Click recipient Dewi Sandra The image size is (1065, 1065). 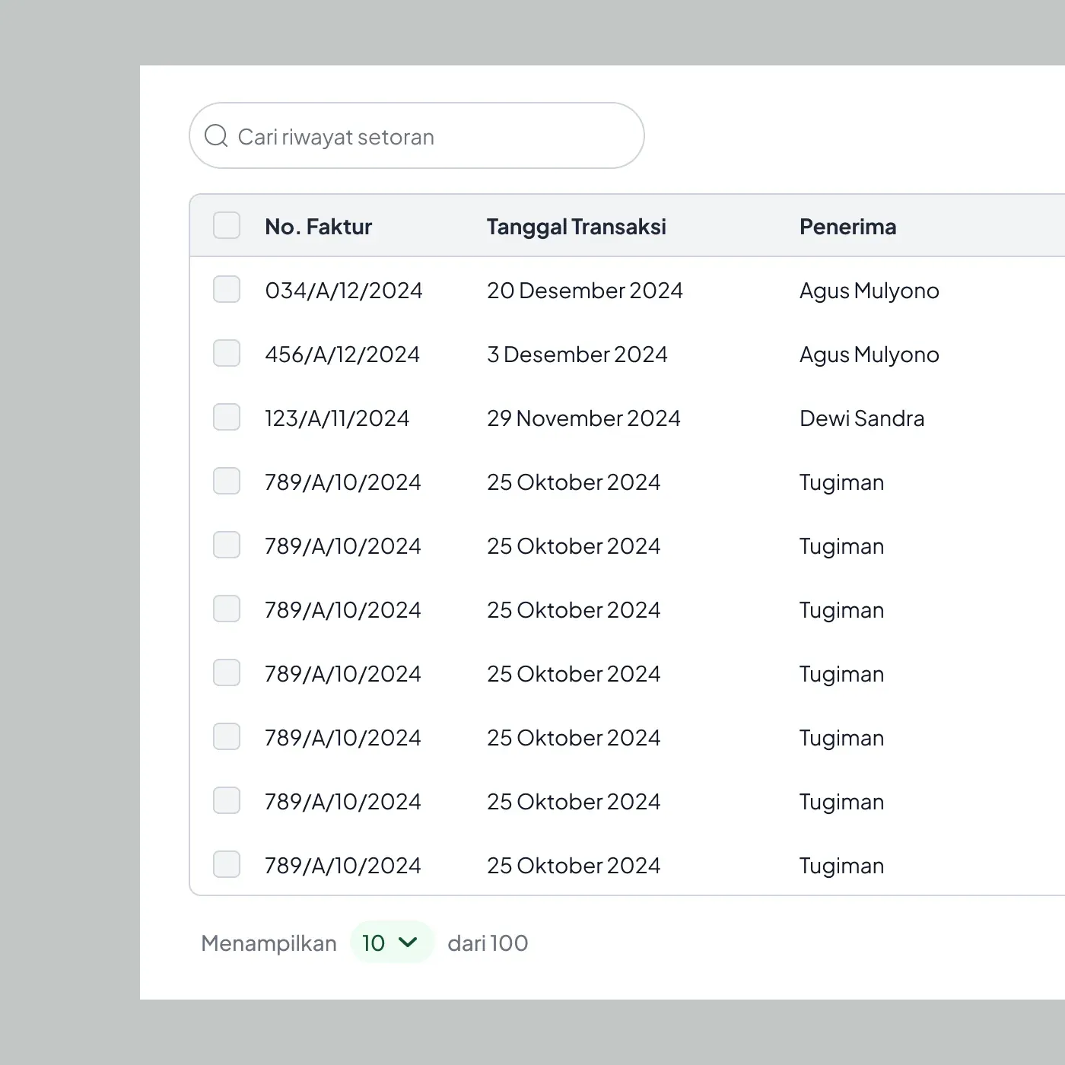point(862,418)
